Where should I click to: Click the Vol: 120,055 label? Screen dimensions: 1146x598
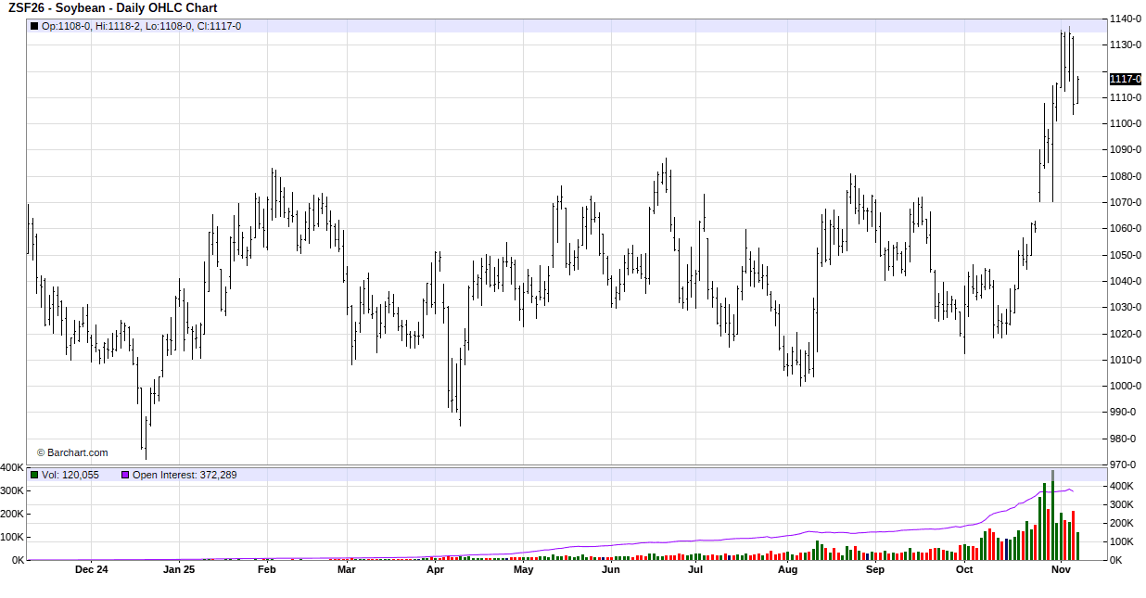70,475
